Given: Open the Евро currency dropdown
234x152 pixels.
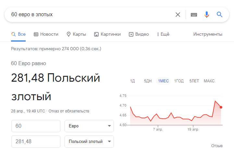Looking at the screenshot, I should pos(89,126).
